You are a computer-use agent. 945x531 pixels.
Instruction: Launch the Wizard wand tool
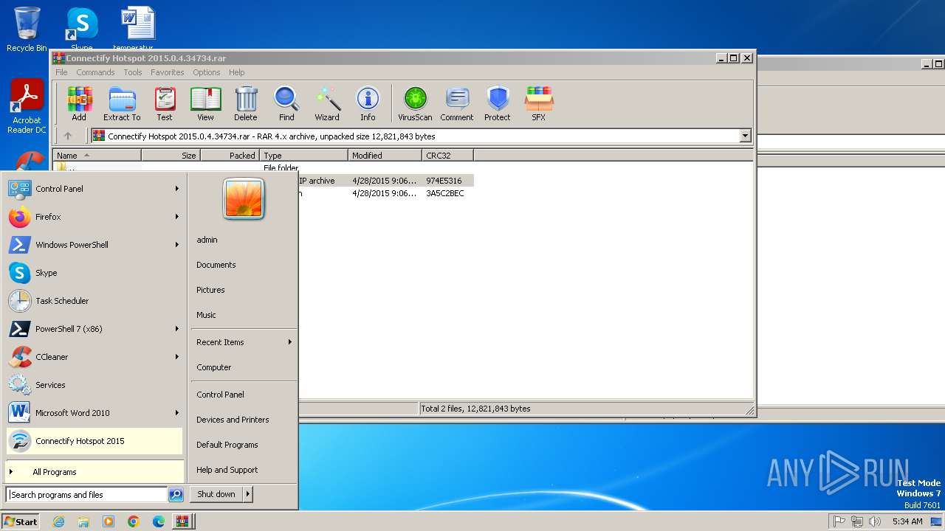327,103
